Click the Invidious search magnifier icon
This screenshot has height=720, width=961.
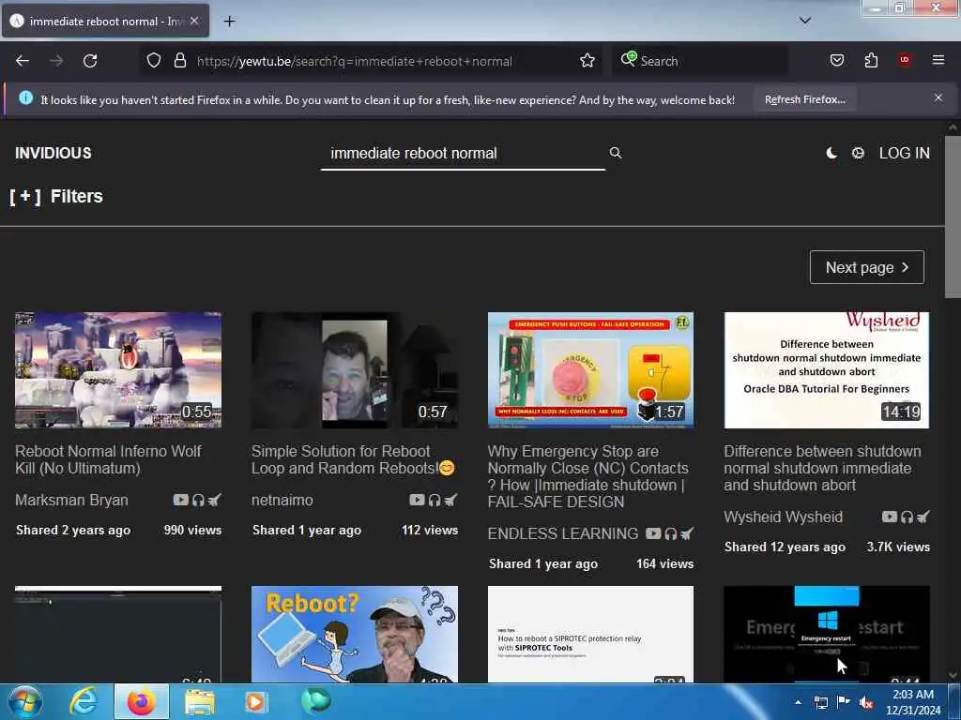[616, 153]
